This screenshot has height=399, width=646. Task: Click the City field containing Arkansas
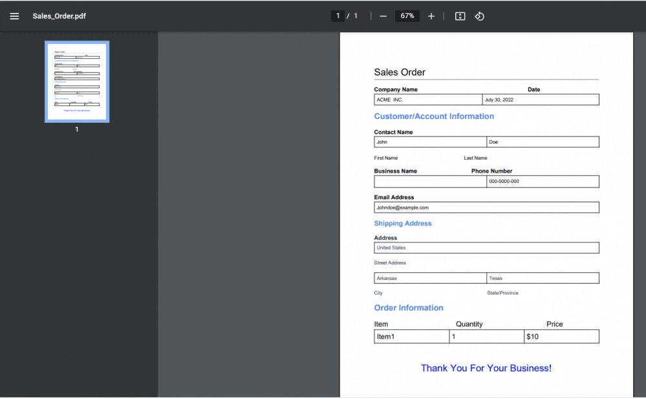(430, 278)
